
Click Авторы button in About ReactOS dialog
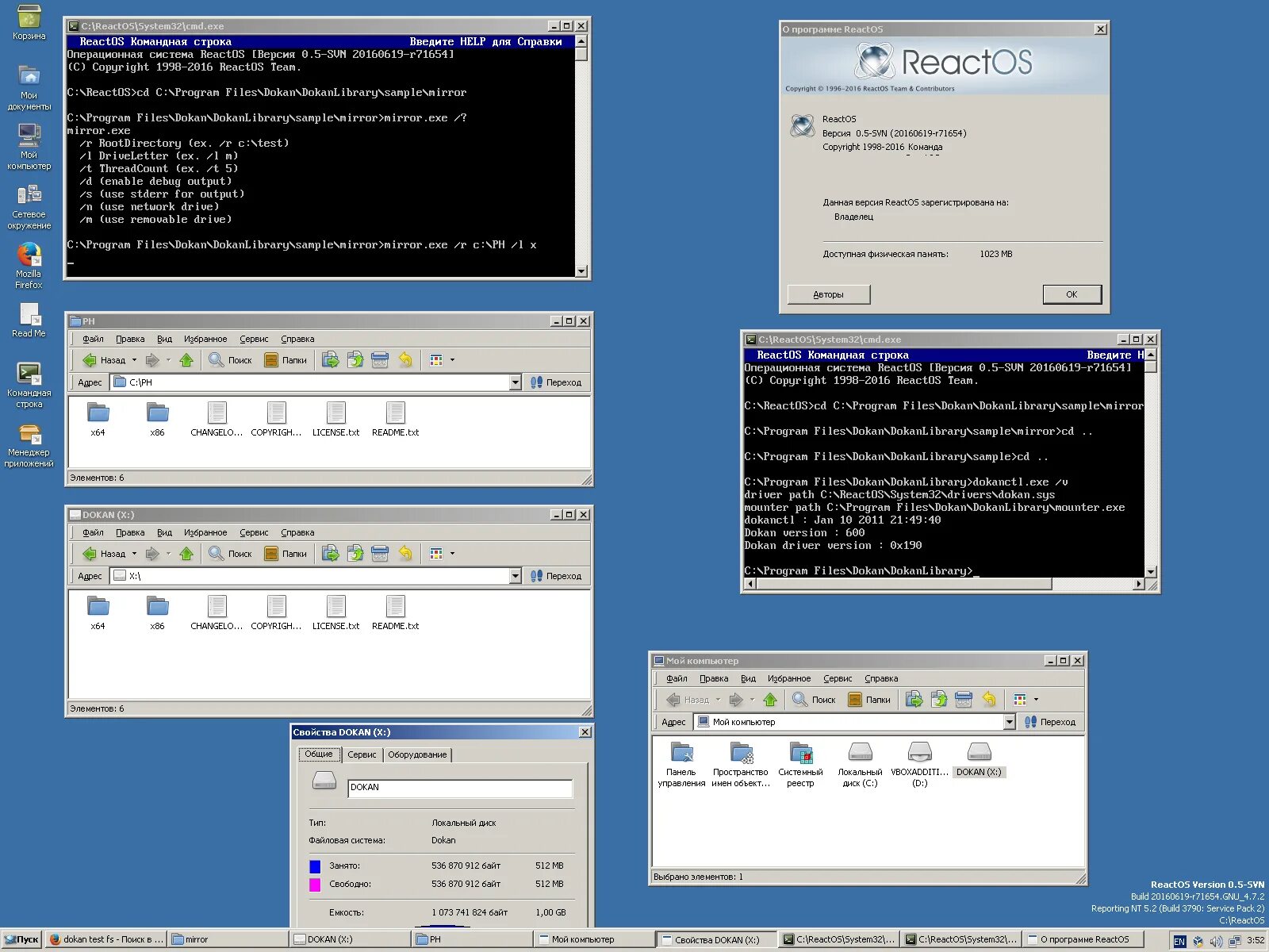(829, 294)
